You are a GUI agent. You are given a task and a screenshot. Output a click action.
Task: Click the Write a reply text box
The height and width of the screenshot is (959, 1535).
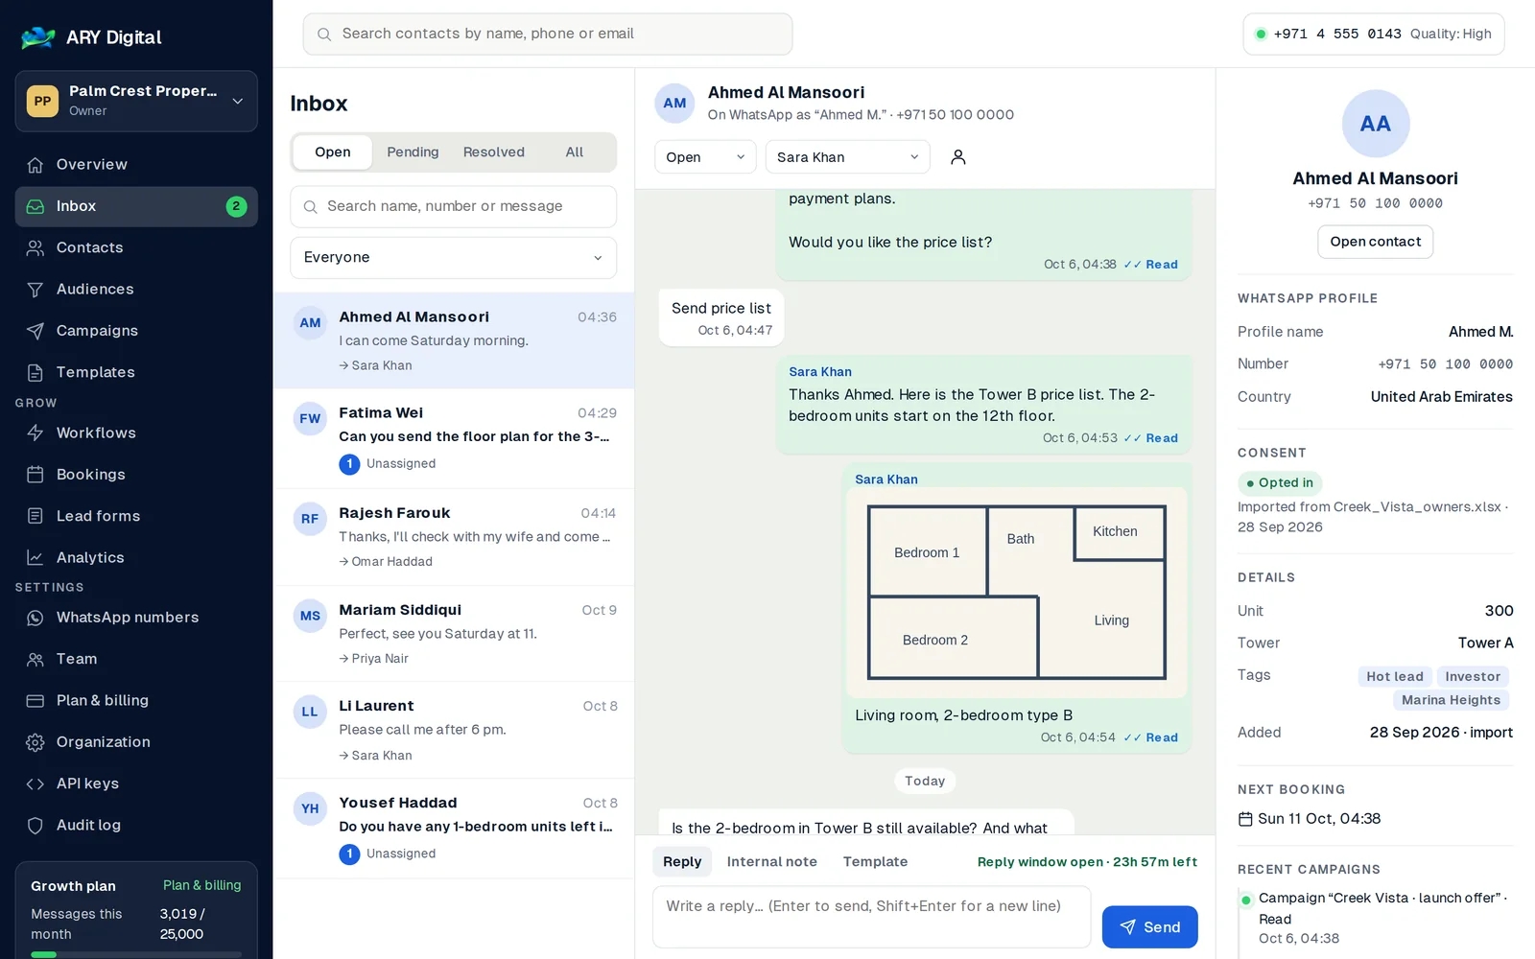point(871,917)
